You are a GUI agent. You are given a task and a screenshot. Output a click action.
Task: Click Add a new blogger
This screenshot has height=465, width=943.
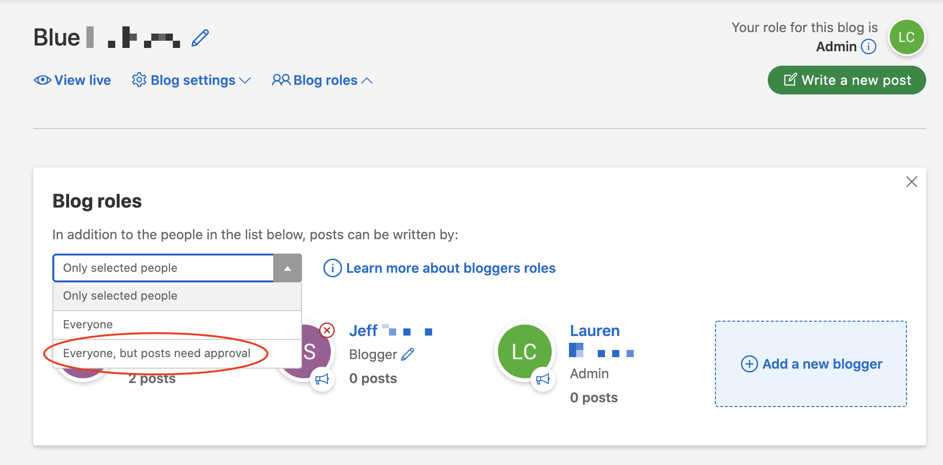(810, 364)
